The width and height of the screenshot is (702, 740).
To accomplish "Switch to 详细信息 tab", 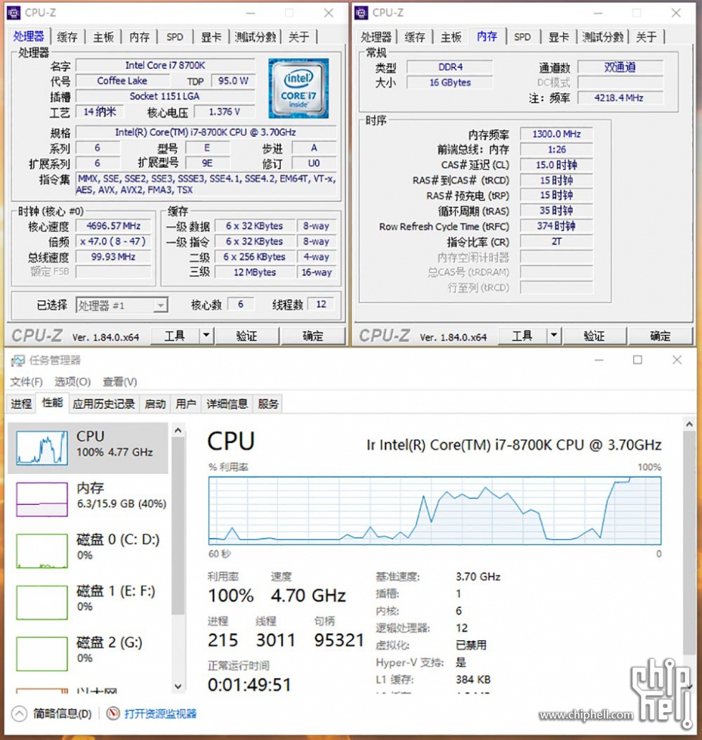I will click(227, 404).
